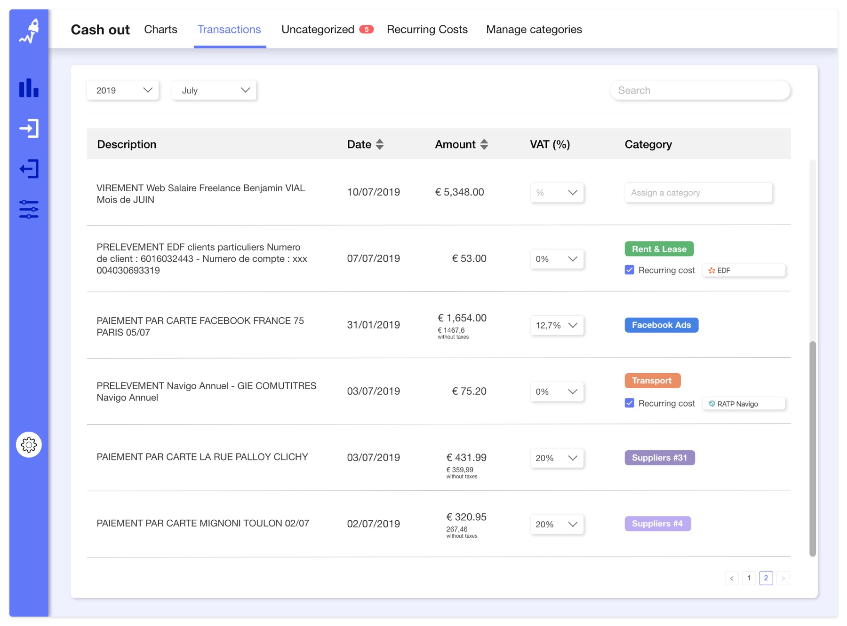Select the cash-out arrow icon in sidebar

29,169
